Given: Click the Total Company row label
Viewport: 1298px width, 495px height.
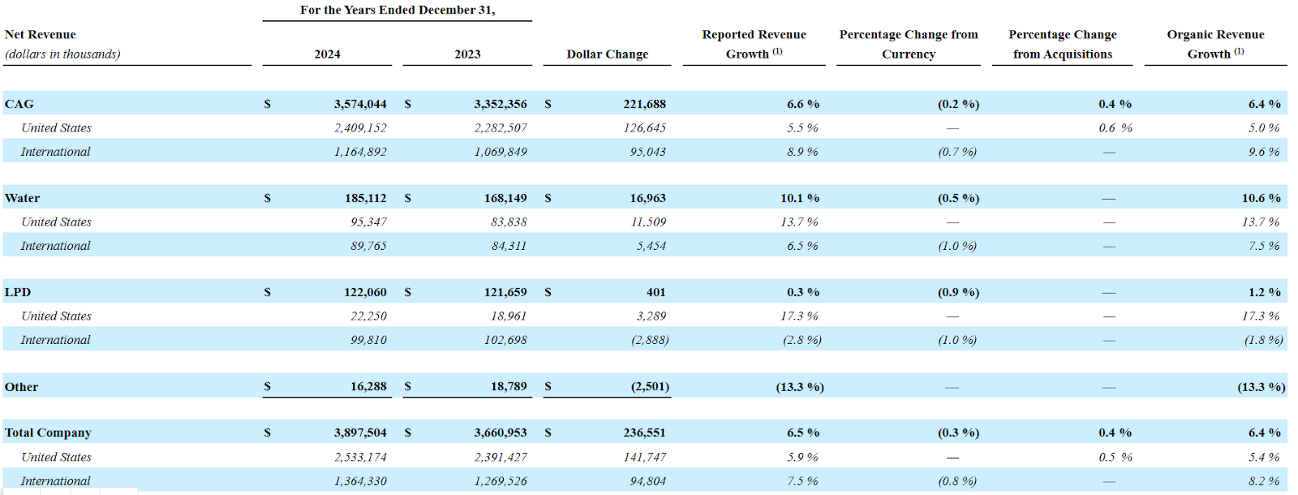Looking at the screenshot, I should pos(48,433).
